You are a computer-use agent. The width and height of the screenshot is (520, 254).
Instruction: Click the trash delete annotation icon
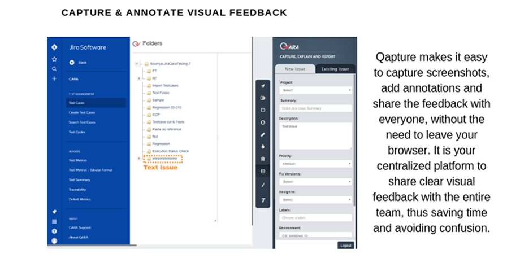[x=263, y=159]
